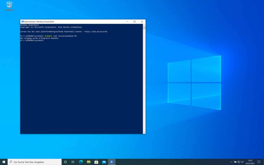Viewport: 264px width, 165px height.
Task: Minimize the PowerShell window
Action: 127,22
